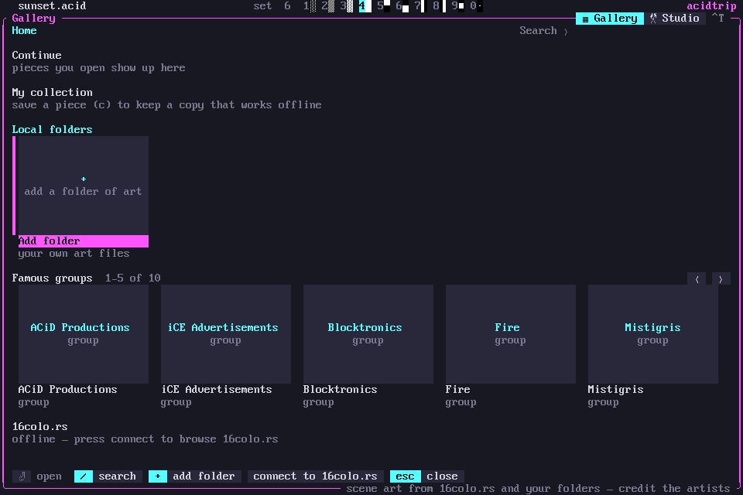This screenshot has height=495, width=743.
Task: Open the iCE Advertisements group tile
Action: pos(226,334)
